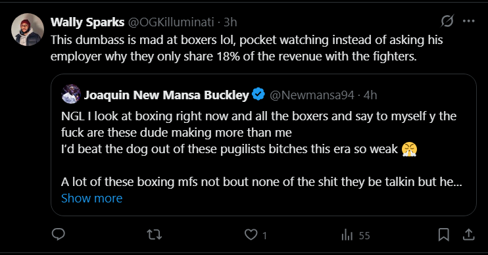Open the three-dot more options menu
The width and height of the screenshot is (488, 255).
tap(468, 21)
